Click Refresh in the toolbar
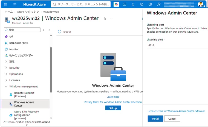 pyautogui.click(x=65, y=32)
